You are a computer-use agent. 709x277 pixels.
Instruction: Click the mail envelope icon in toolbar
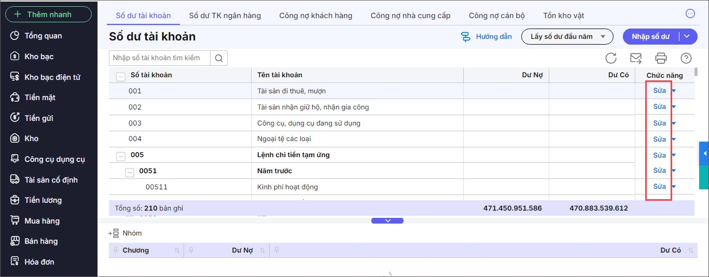[x=635, y=58]
